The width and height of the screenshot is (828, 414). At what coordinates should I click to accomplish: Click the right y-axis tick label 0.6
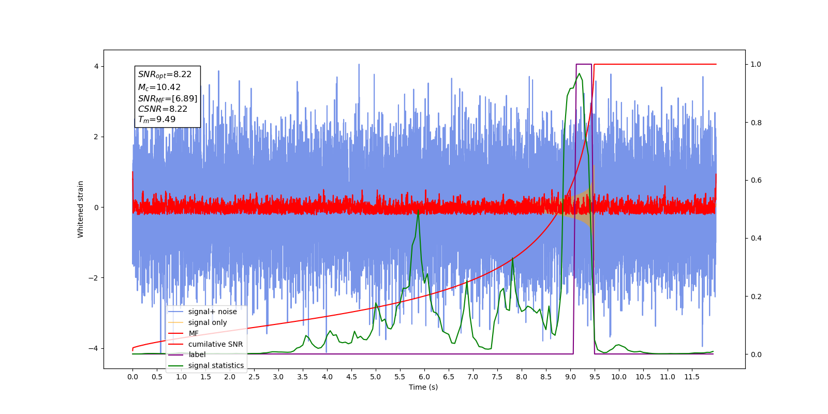(756, 181)
